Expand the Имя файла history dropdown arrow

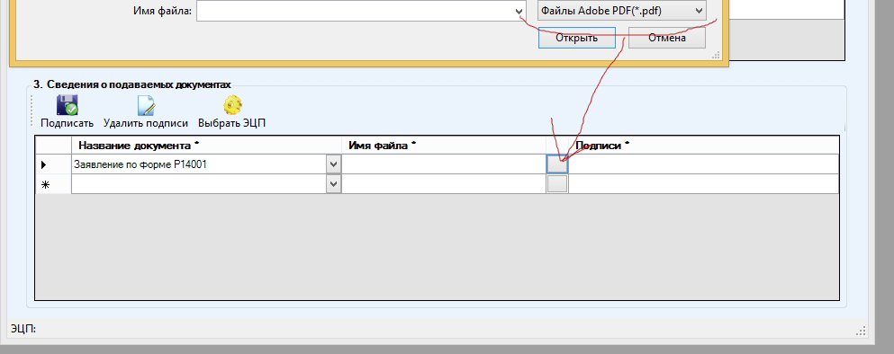519,12
